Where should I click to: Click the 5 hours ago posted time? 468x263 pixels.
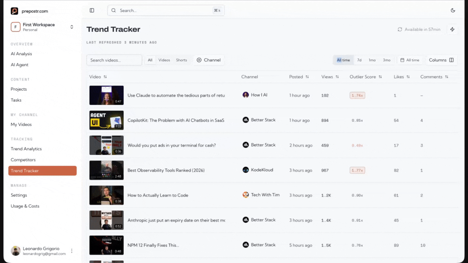click(x=301, y=245)
